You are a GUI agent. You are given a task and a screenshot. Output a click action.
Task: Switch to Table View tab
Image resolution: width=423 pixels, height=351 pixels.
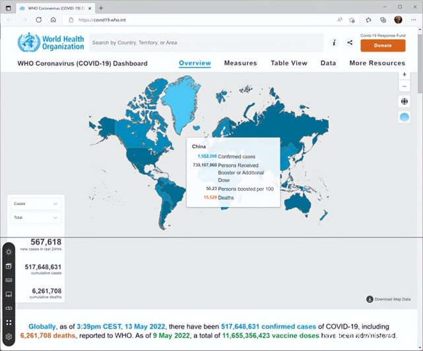pos(289,63)
